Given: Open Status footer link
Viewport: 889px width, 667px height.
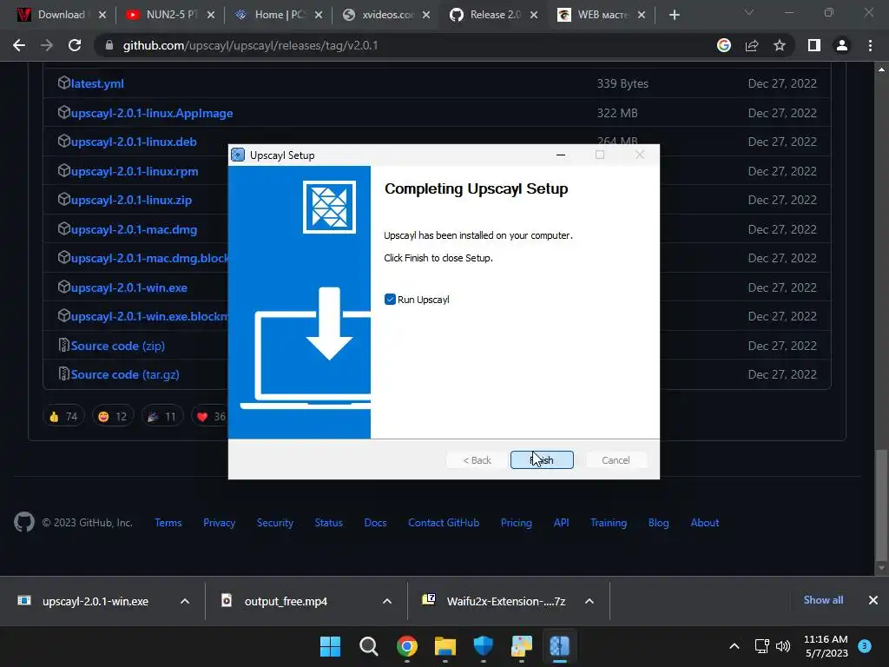Looking at the screenshot, I should click(x=329, y=523).
